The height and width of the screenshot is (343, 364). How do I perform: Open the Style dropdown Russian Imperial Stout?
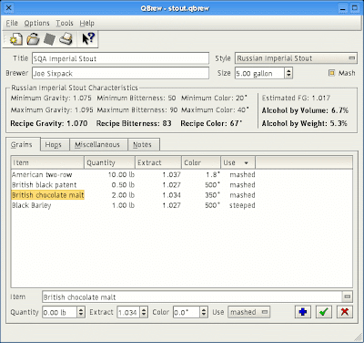point(296,58)
